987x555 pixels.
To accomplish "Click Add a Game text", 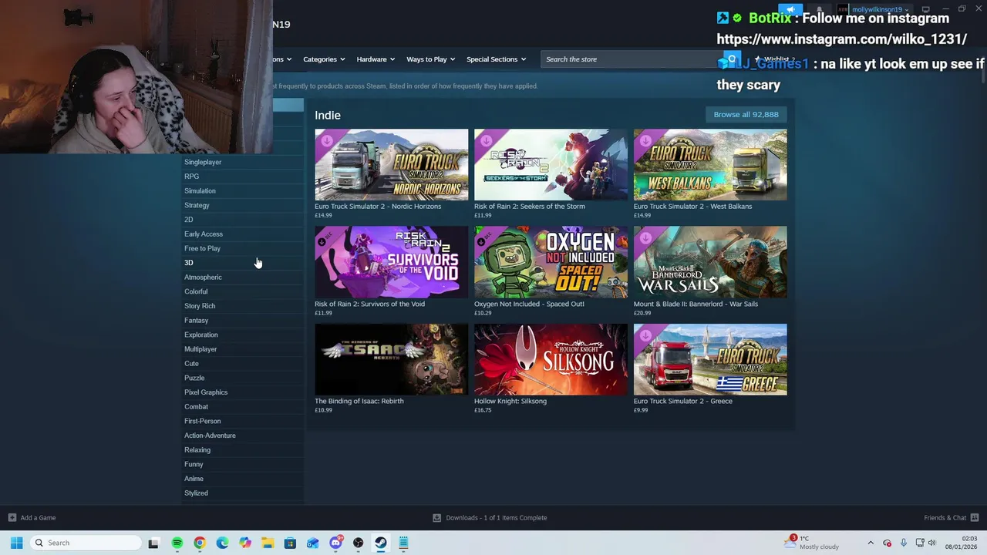I will tap(38, 517).
